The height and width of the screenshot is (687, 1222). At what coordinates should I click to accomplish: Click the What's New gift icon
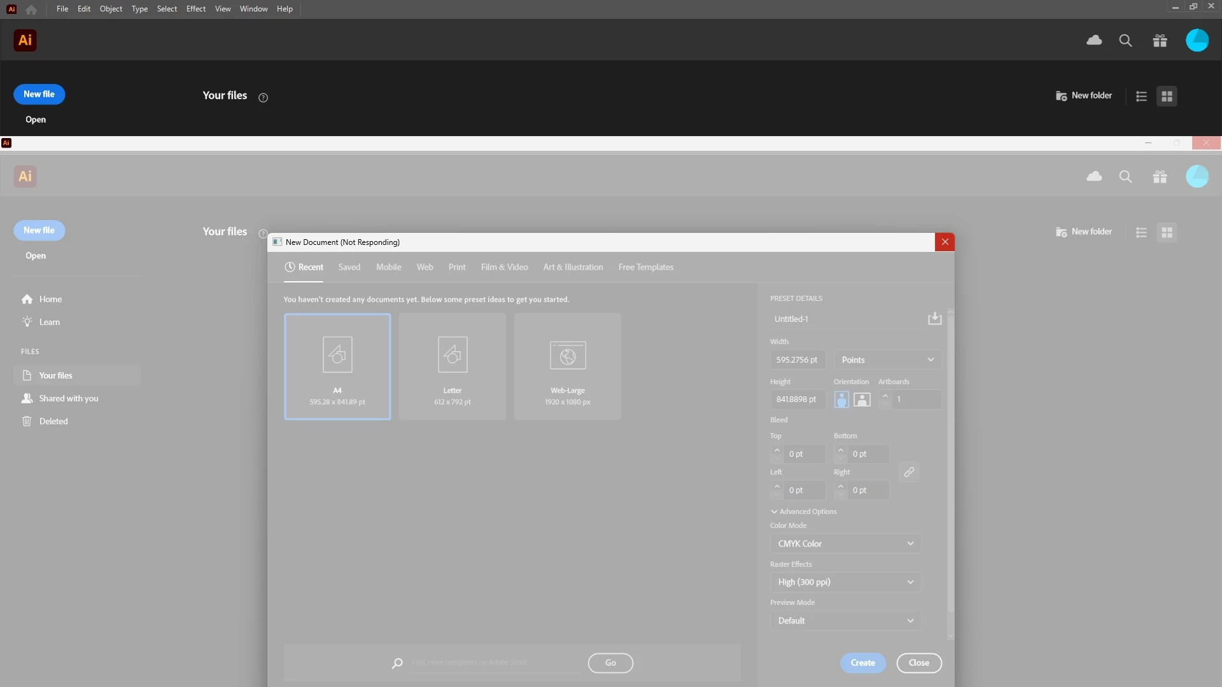pos(1160,41)
